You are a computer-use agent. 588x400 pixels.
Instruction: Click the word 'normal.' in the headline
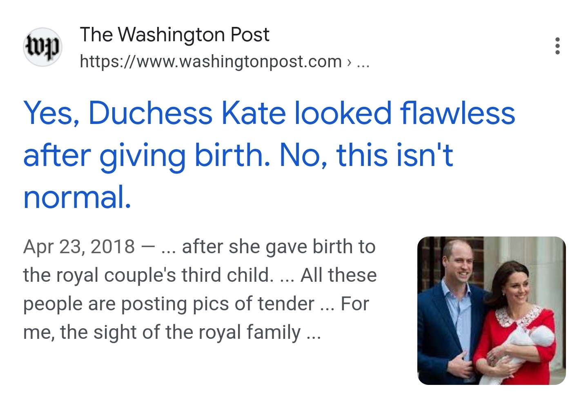pos(77,197)
